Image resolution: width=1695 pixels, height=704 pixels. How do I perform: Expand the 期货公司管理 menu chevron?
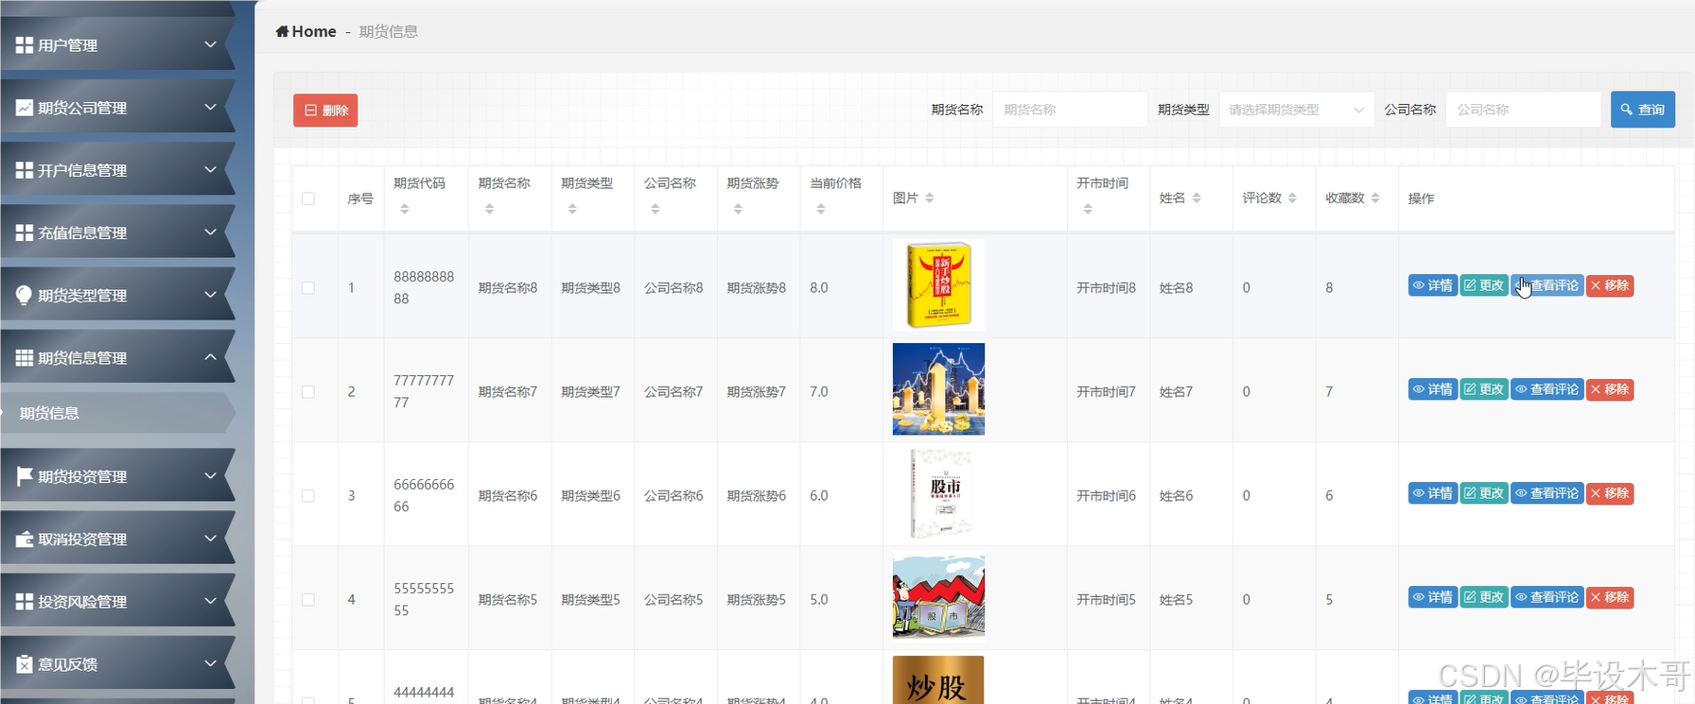pyautogui.click(x=211, y=107)
